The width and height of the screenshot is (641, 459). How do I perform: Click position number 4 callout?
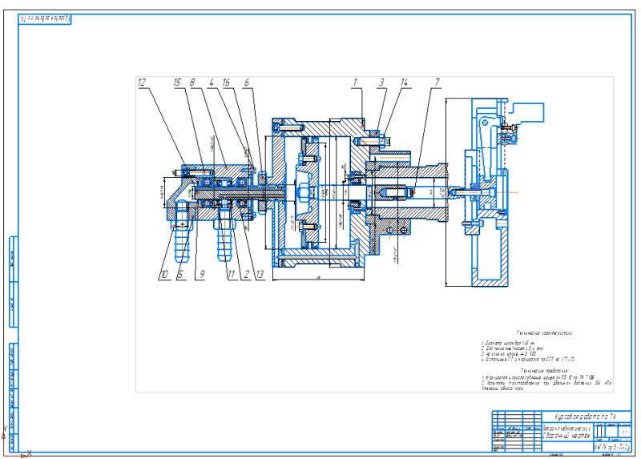point(212,83)
